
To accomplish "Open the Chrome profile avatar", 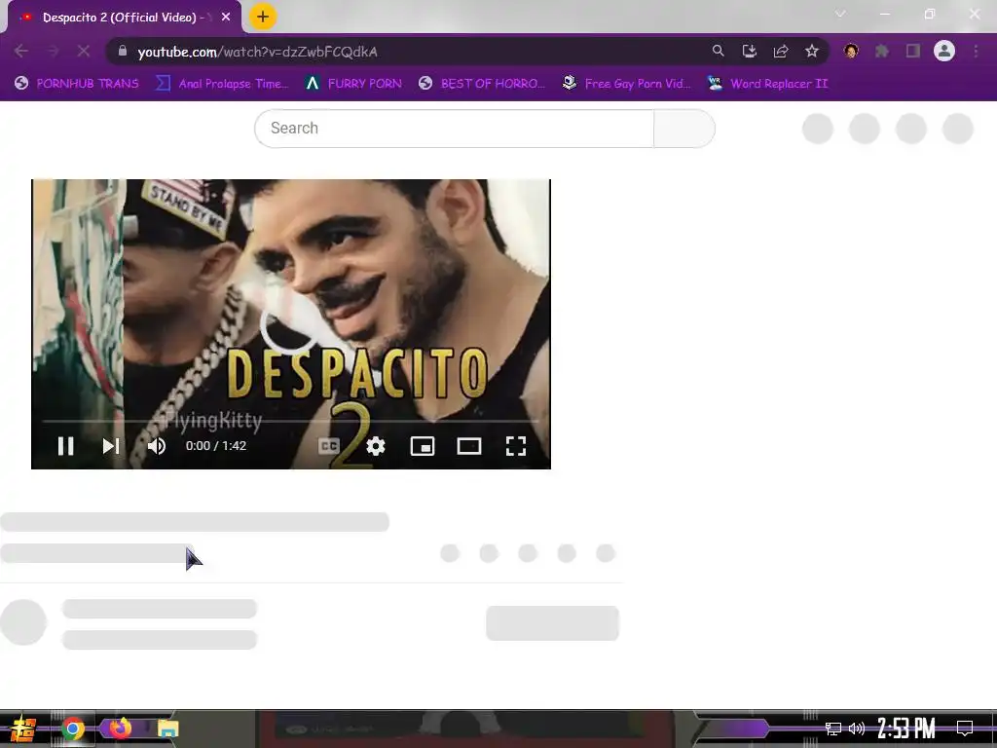I will pos(944,51).
